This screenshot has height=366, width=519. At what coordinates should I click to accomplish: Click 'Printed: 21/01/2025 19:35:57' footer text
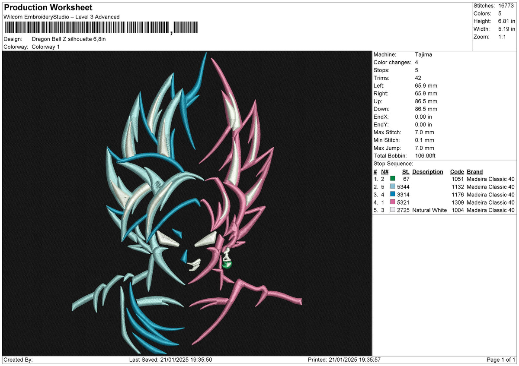344,360
